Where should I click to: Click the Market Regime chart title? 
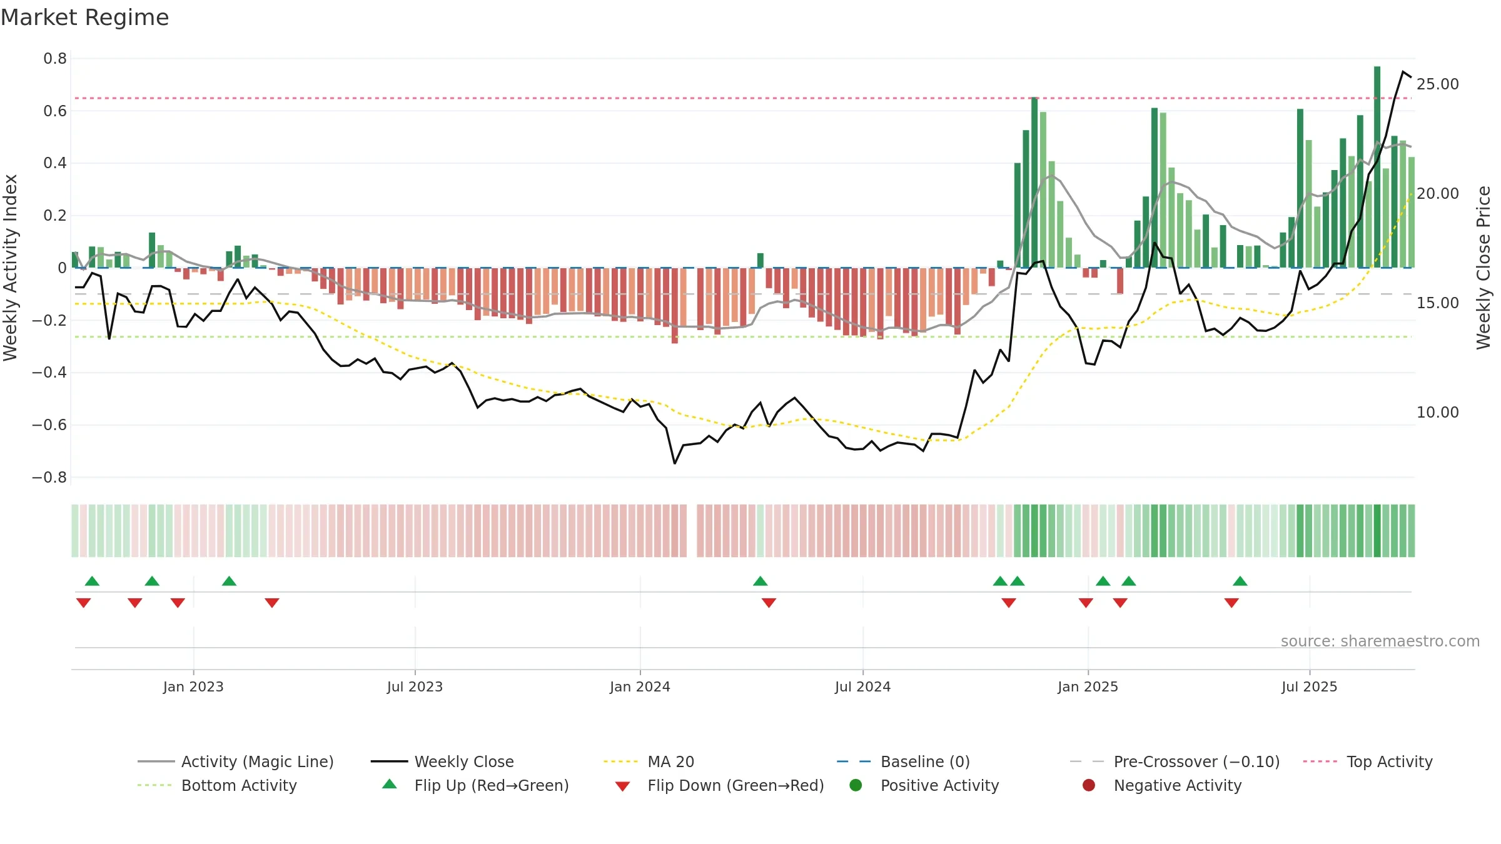[x=84, y=18]
